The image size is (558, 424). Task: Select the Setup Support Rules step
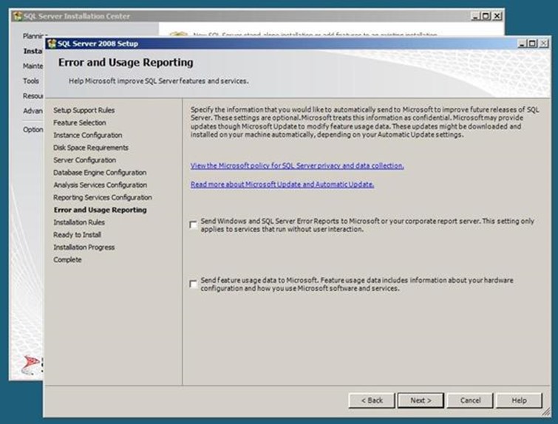pos(84,110)
